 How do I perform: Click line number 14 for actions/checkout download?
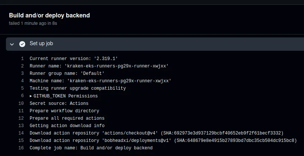point(21,133)
